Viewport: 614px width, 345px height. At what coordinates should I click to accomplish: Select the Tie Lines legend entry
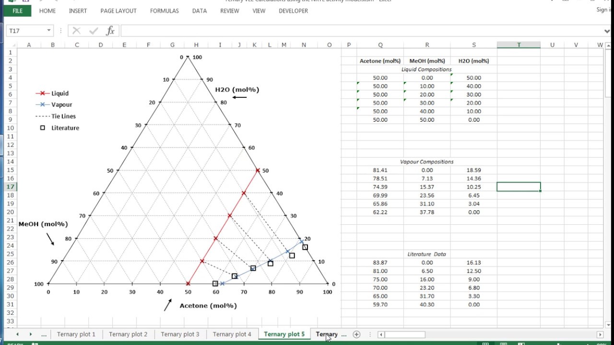click(x=56, y=116)
